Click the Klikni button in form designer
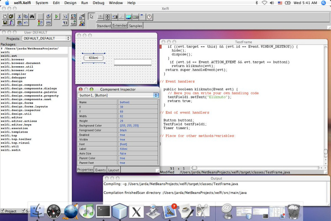Image resolution: width=331 pixels, height=221 pixels. tap(94, 58)
